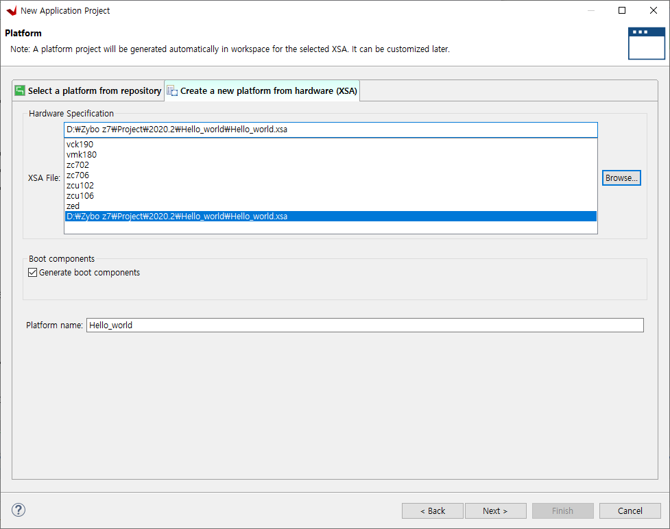Pick zcu106 from the XSA list
Viewport: 670px width, 529px height.
tap(331, 195)
